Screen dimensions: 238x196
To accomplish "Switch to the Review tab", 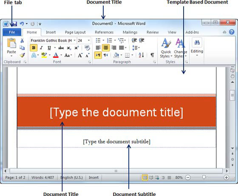I will coord(153,32).
